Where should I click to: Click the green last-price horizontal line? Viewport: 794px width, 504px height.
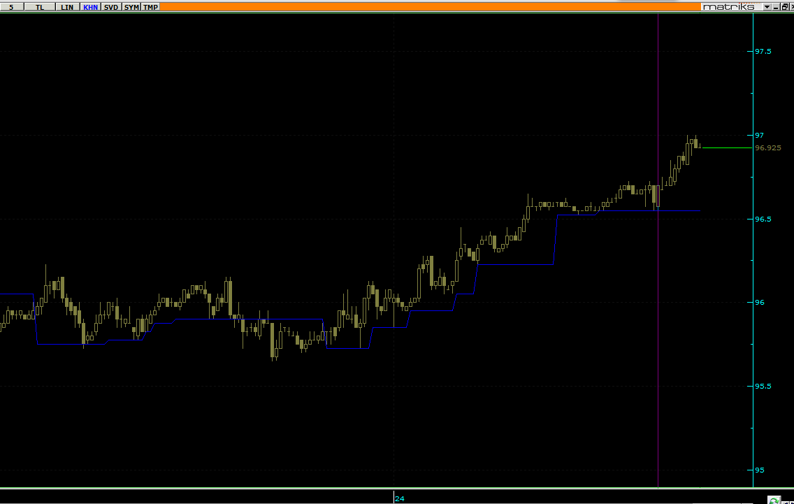tap(727, 148)
